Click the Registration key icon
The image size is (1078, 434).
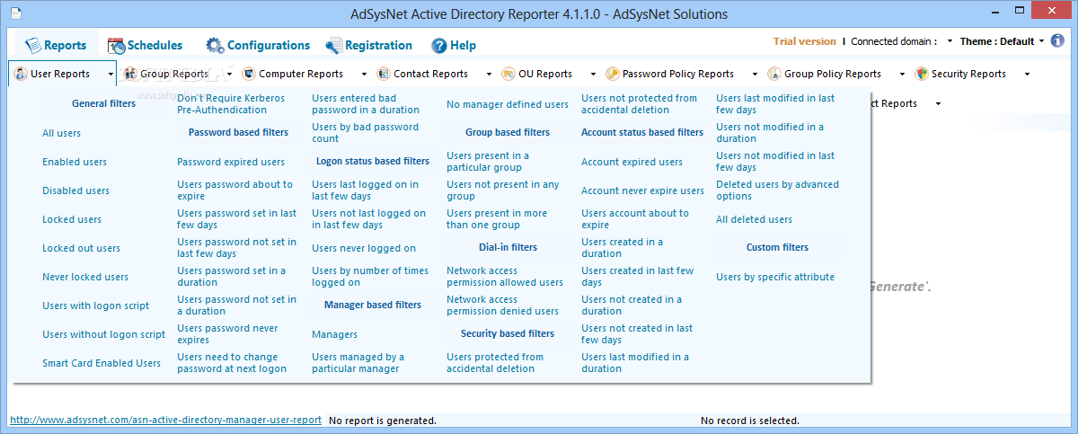point(333,45)
